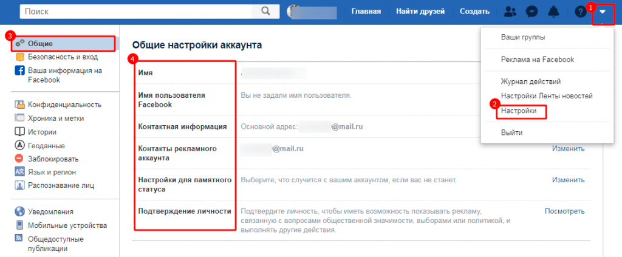Click the help question mark icon
This screenshot has width=622, height=257.
tap(580, 12)
